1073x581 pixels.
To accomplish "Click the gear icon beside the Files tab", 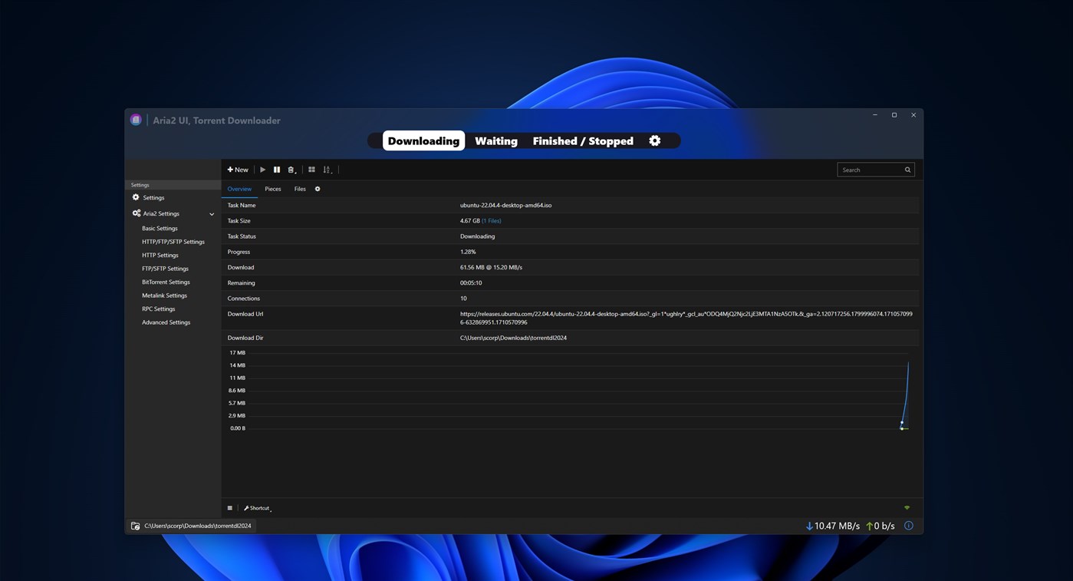I will tap(318, 188).
